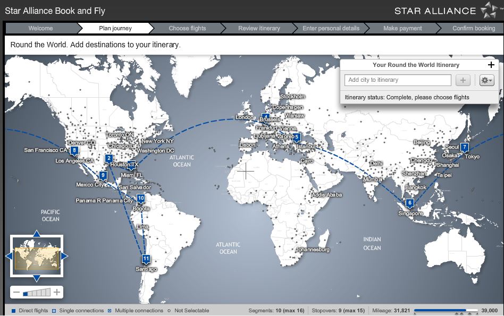The image size is (504, 316).
Task: Click the Single connections legend entry
Action: pyautogui.click(x=78, y=311)
